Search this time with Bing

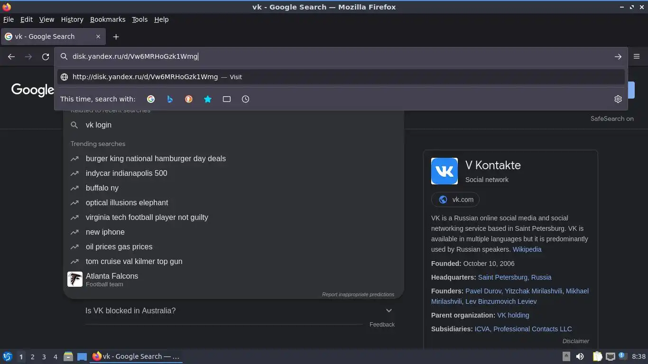[170, 99]
